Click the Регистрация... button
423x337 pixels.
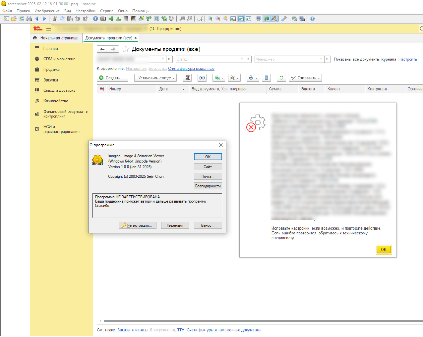pos(138,225)
